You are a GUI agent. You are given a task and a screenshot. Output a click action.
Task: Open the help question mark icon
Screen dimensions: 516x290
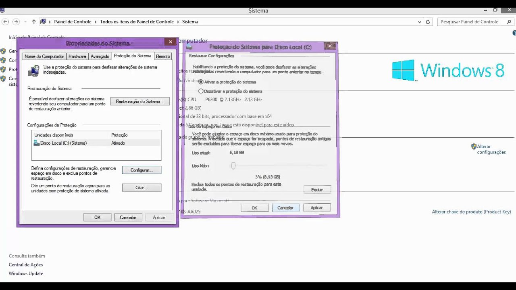pos(514,33)
